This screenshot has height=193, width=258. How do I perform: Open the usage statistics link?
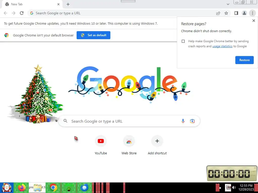point(222,46)
